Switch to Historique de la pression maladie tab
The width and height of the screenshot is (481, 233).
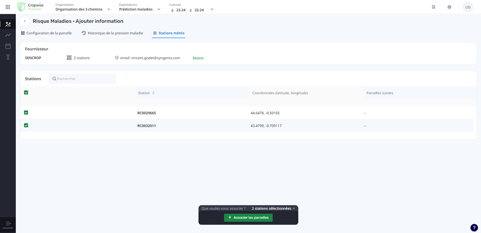112,33
